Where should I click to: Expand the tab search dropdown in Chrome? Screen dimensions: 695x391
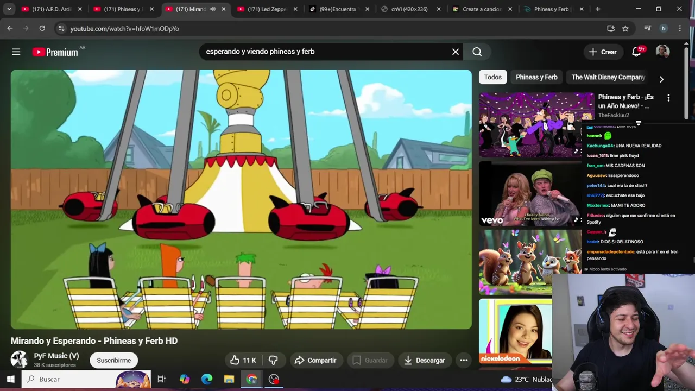pyautogui.click(x=9, y=9)
